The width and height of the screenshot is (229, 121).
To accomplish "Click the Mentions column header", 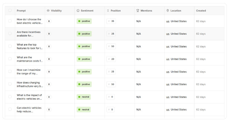I will (x=146, y=11).
